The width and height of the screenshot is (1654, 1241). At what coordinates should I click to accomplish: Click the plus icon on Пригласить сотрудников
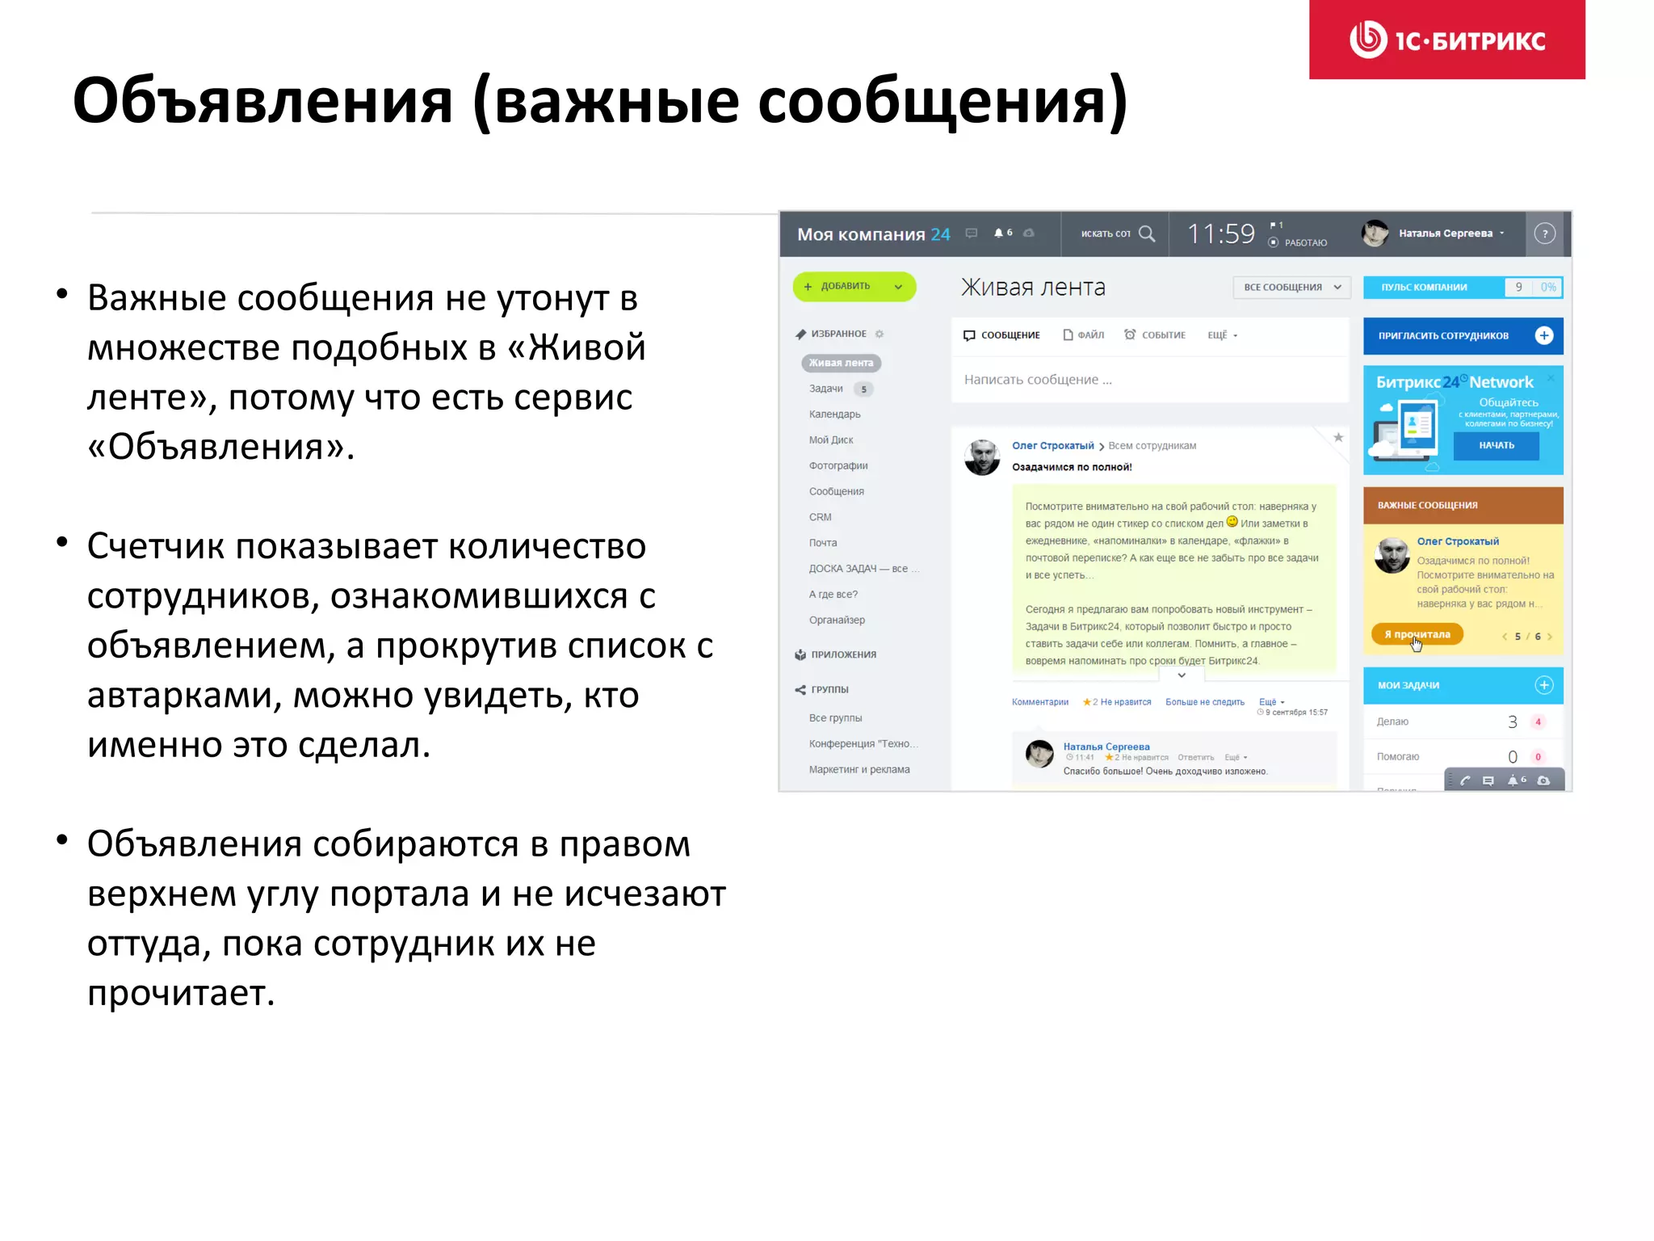point(1544,335)
